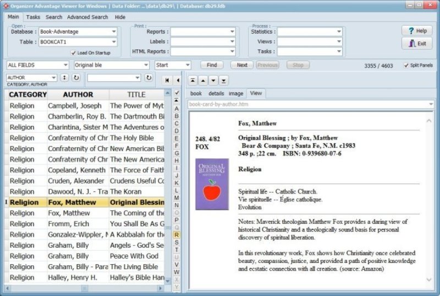Open the Advanced Search menu

point(87,17)
